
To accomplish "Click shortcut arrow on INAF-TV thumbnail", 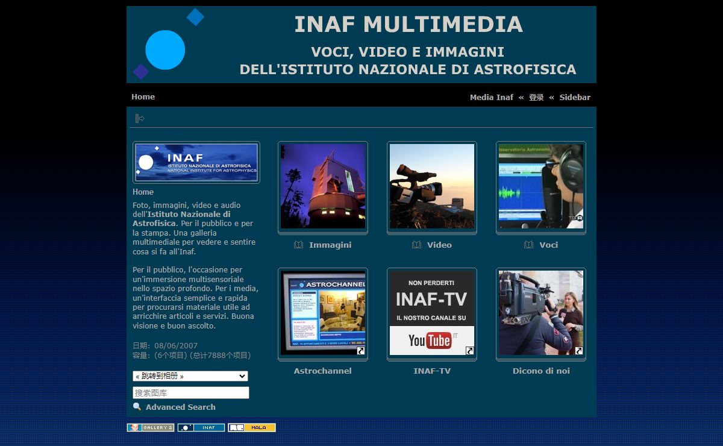I will (x=469, y=351).
